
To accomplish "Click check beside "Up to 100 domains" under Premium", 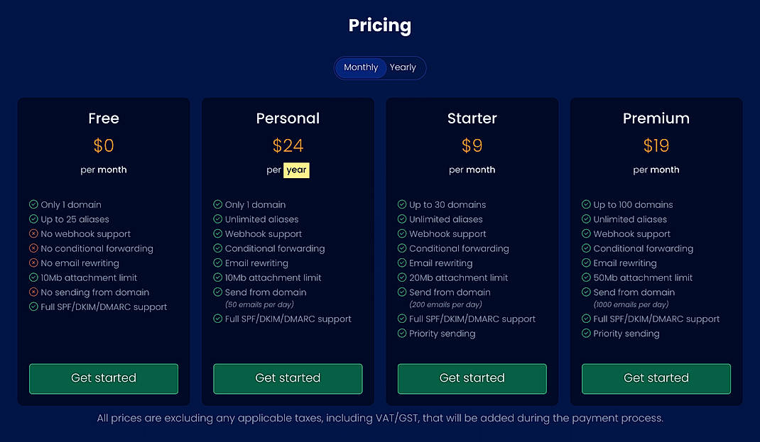I will pyautogui.click(x=585, y=204).
